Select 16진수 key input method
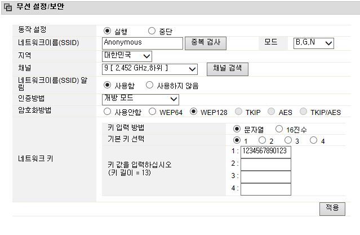The height and width of the screenshot is (235, 360). point(279,129)
